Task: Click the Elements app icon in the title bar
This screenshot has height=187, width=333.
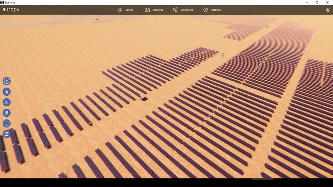Action: pos(2,2)
